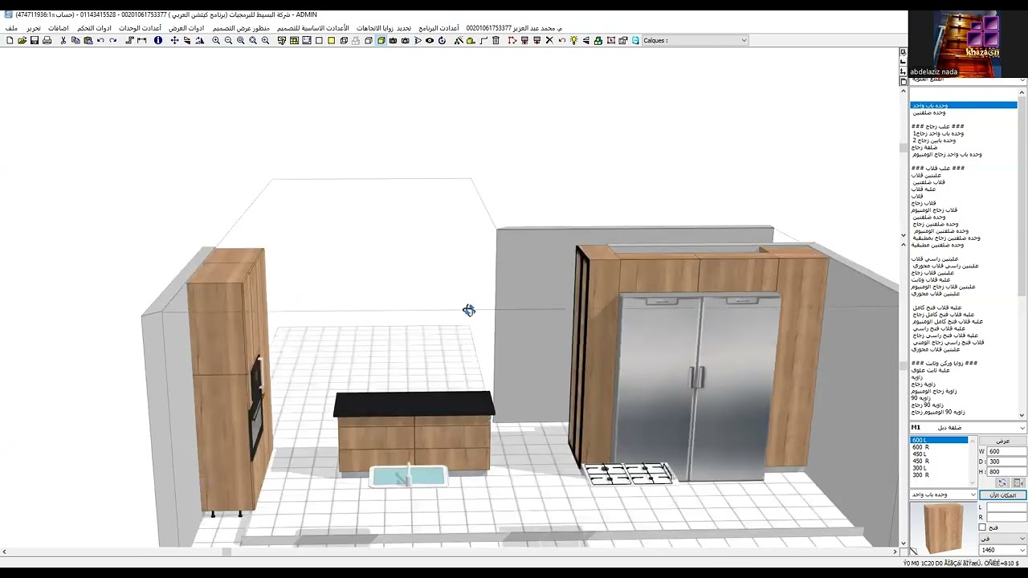Click the refresh icon under dimension fields
The image size is (1028, 578).
coord(1002,482)
